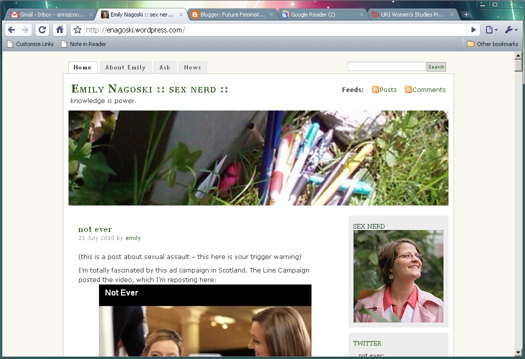Open the About Emily page tab
This screenshot has width=525, height=359.
pos(125,67)
